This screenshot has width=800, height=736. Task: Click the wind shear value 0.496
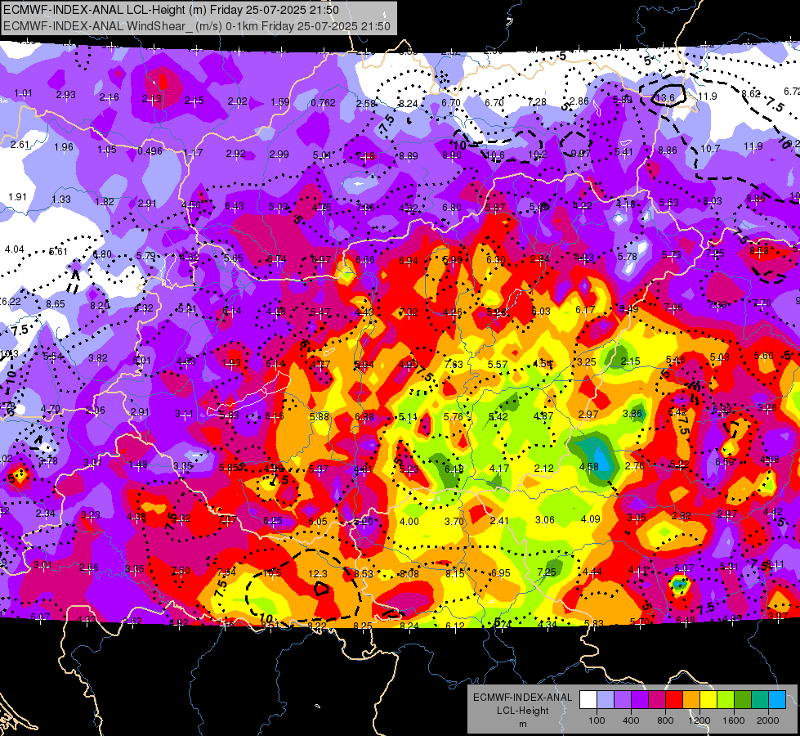click(x=150, y=150)
